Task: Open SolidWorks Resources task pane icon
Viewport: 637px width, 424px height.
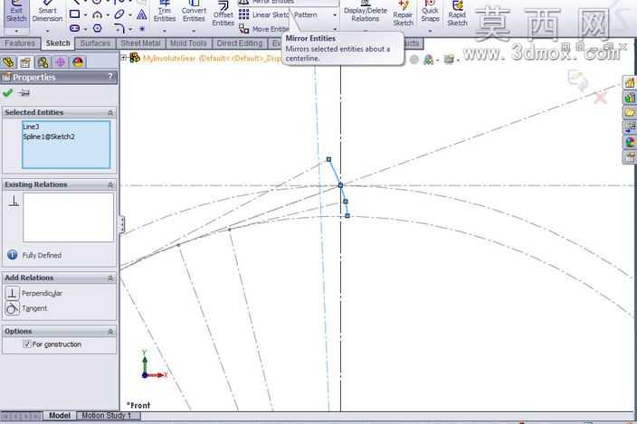Action: (630, 83)
